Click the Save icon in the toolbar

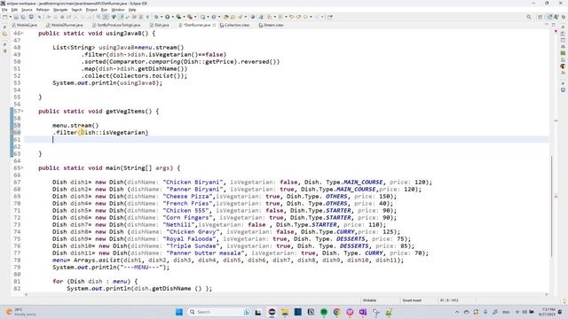[x=16, y=17]
